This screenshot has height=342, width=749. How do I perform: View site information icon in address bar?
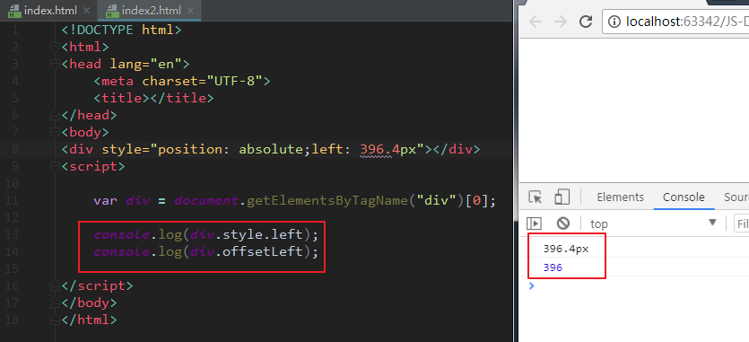coord(615,22)
